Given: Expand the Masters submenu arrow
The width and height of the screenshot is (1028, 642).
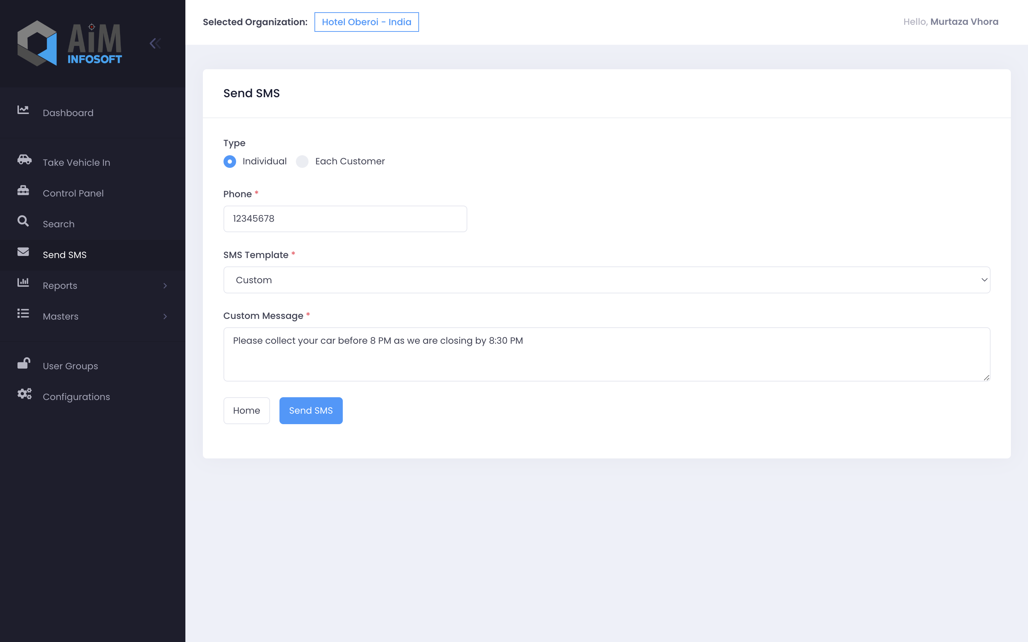Looking at the screenshot, I should [165, 317].
